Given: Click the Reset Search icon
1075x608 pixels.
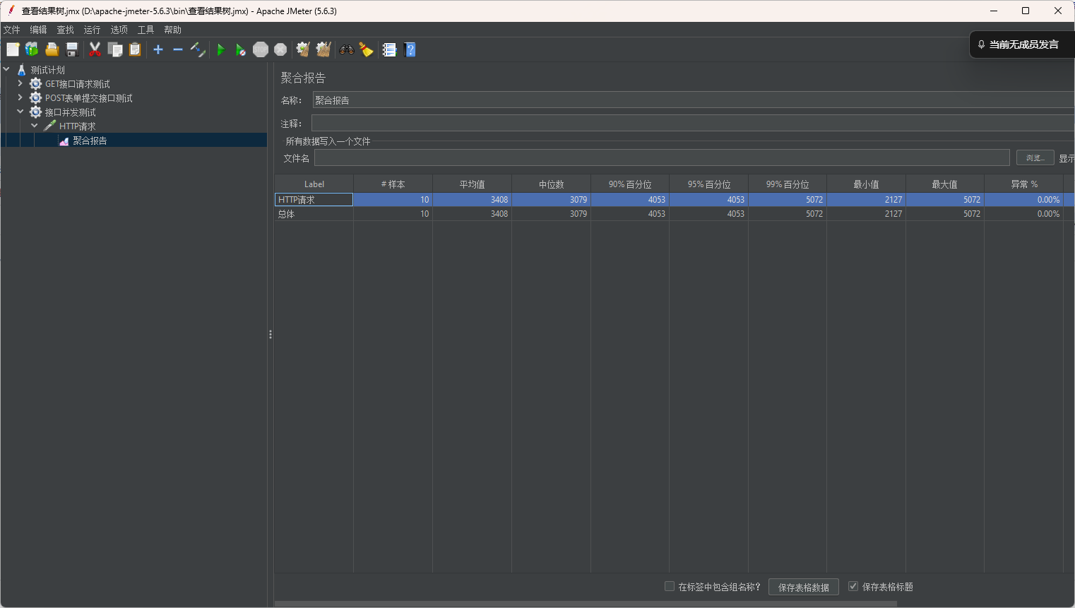Looking at the screenshot, I should click(366, 49).
